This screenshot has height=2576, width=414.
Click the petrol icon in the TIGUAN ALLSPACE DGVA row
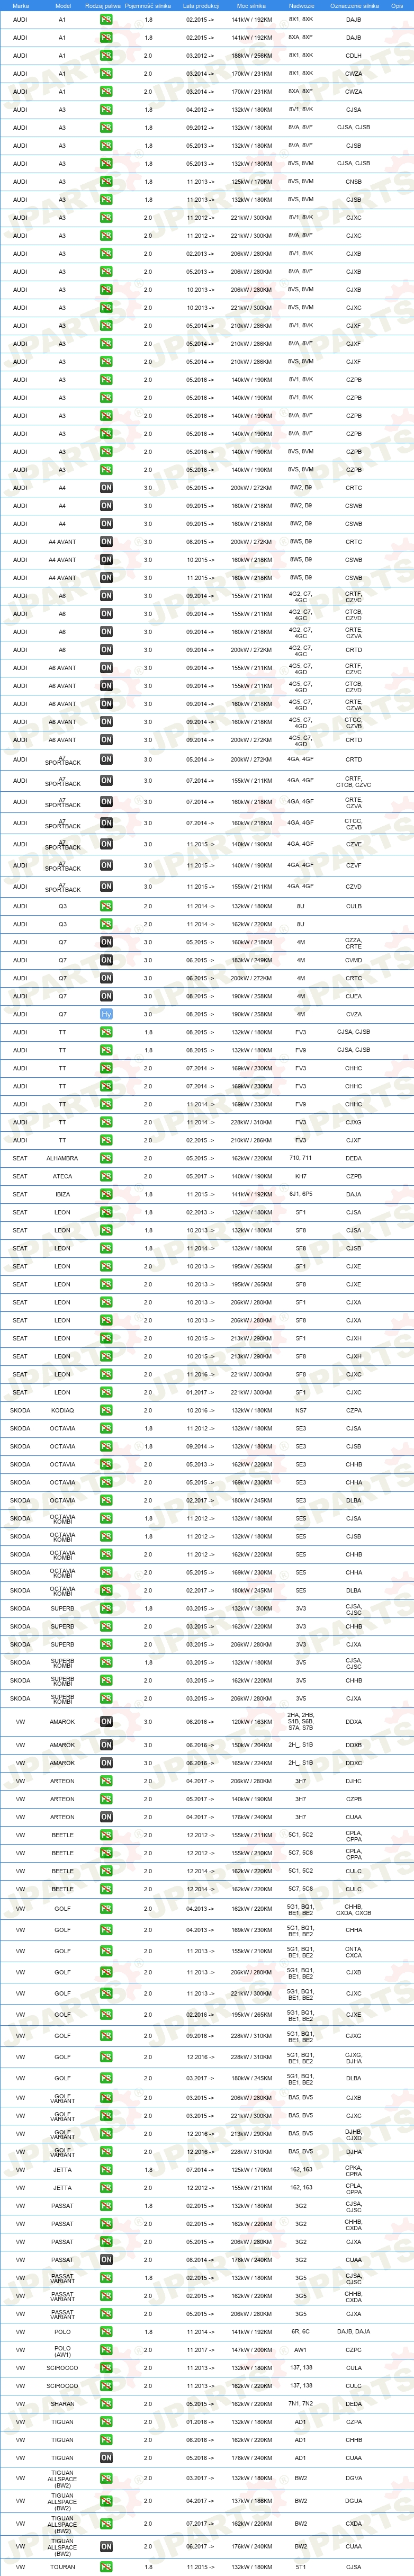[x=106, y=2479]
